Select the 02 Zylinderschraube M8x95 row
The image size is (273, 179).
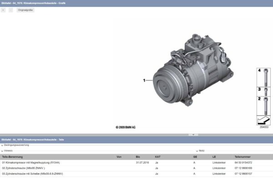point(136,168)
